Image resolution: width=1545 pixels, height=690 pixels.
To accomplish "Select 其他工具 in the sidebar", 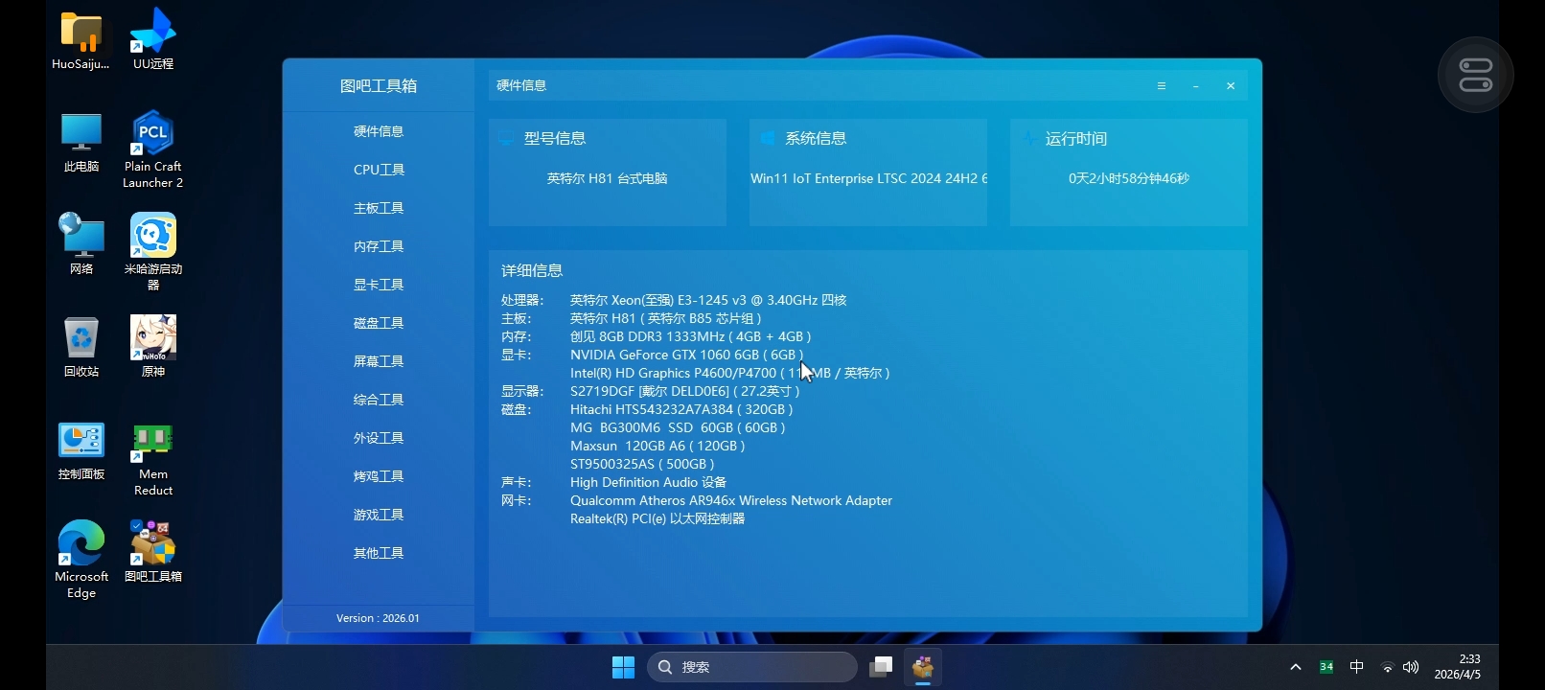I will 379,553.
